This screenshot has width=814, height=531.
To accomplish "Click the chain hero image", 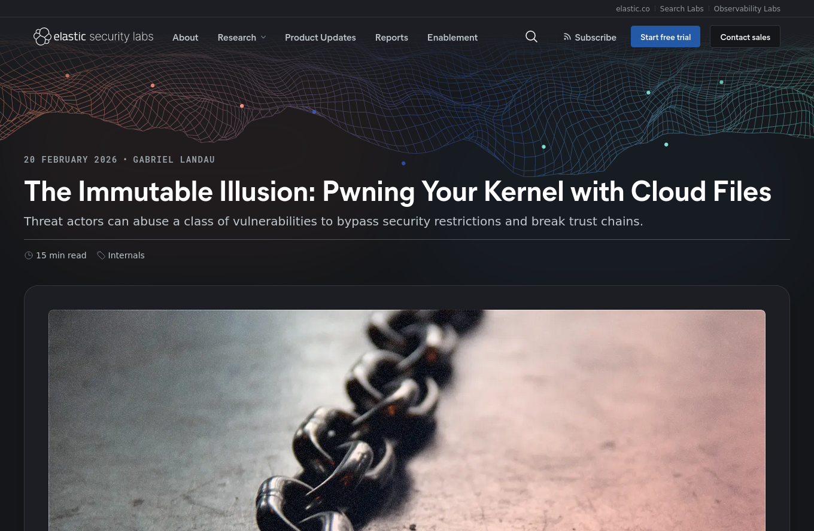I will coord(407,420).
